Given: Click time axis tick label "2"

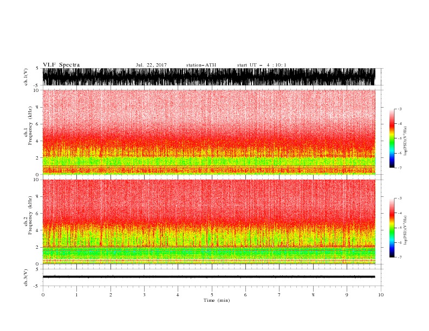Looking at the screenshot, I should point(110,295).
